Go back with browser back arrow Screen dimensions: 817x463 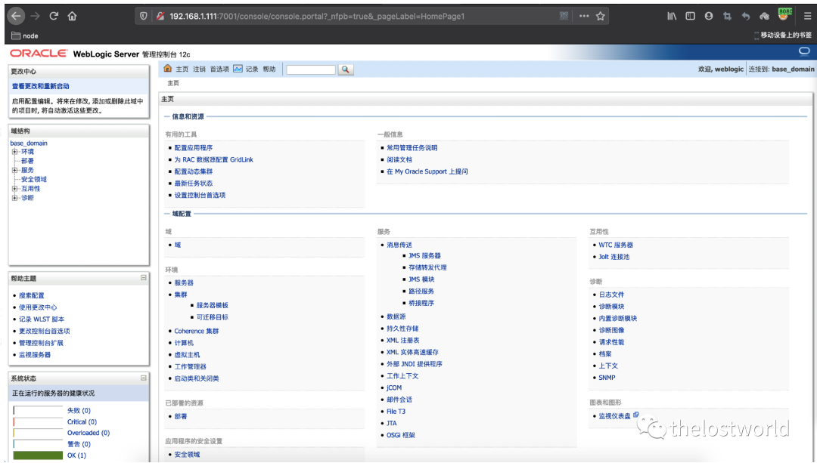16,16
